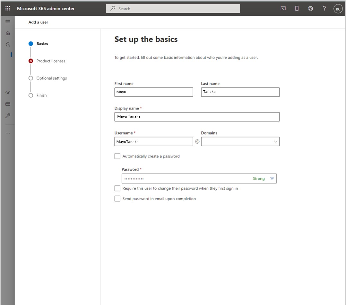Click the Product licenses error icon
347x305 pixels.
pos(31,61)
